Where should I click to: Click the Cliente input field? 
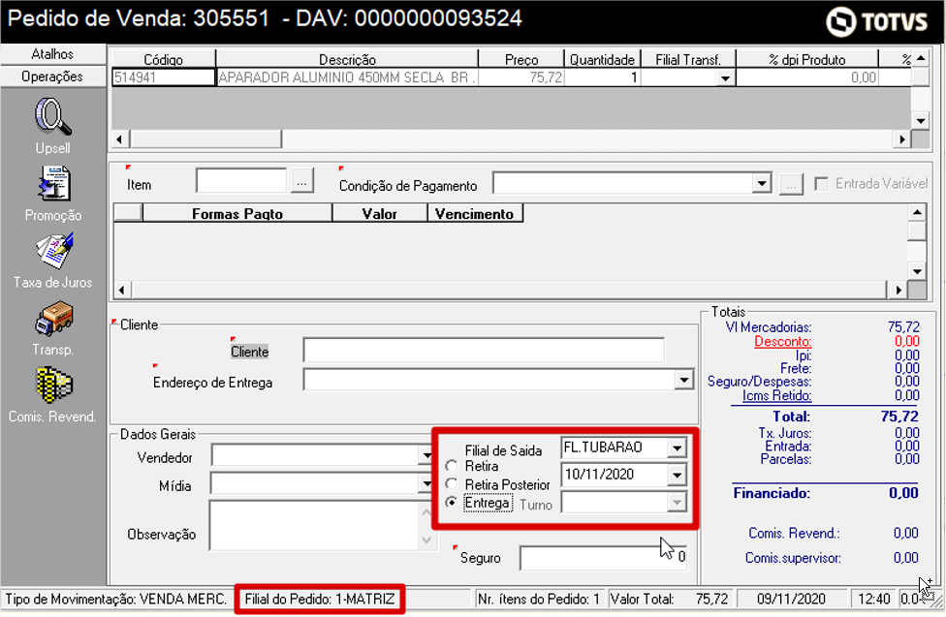484,350
